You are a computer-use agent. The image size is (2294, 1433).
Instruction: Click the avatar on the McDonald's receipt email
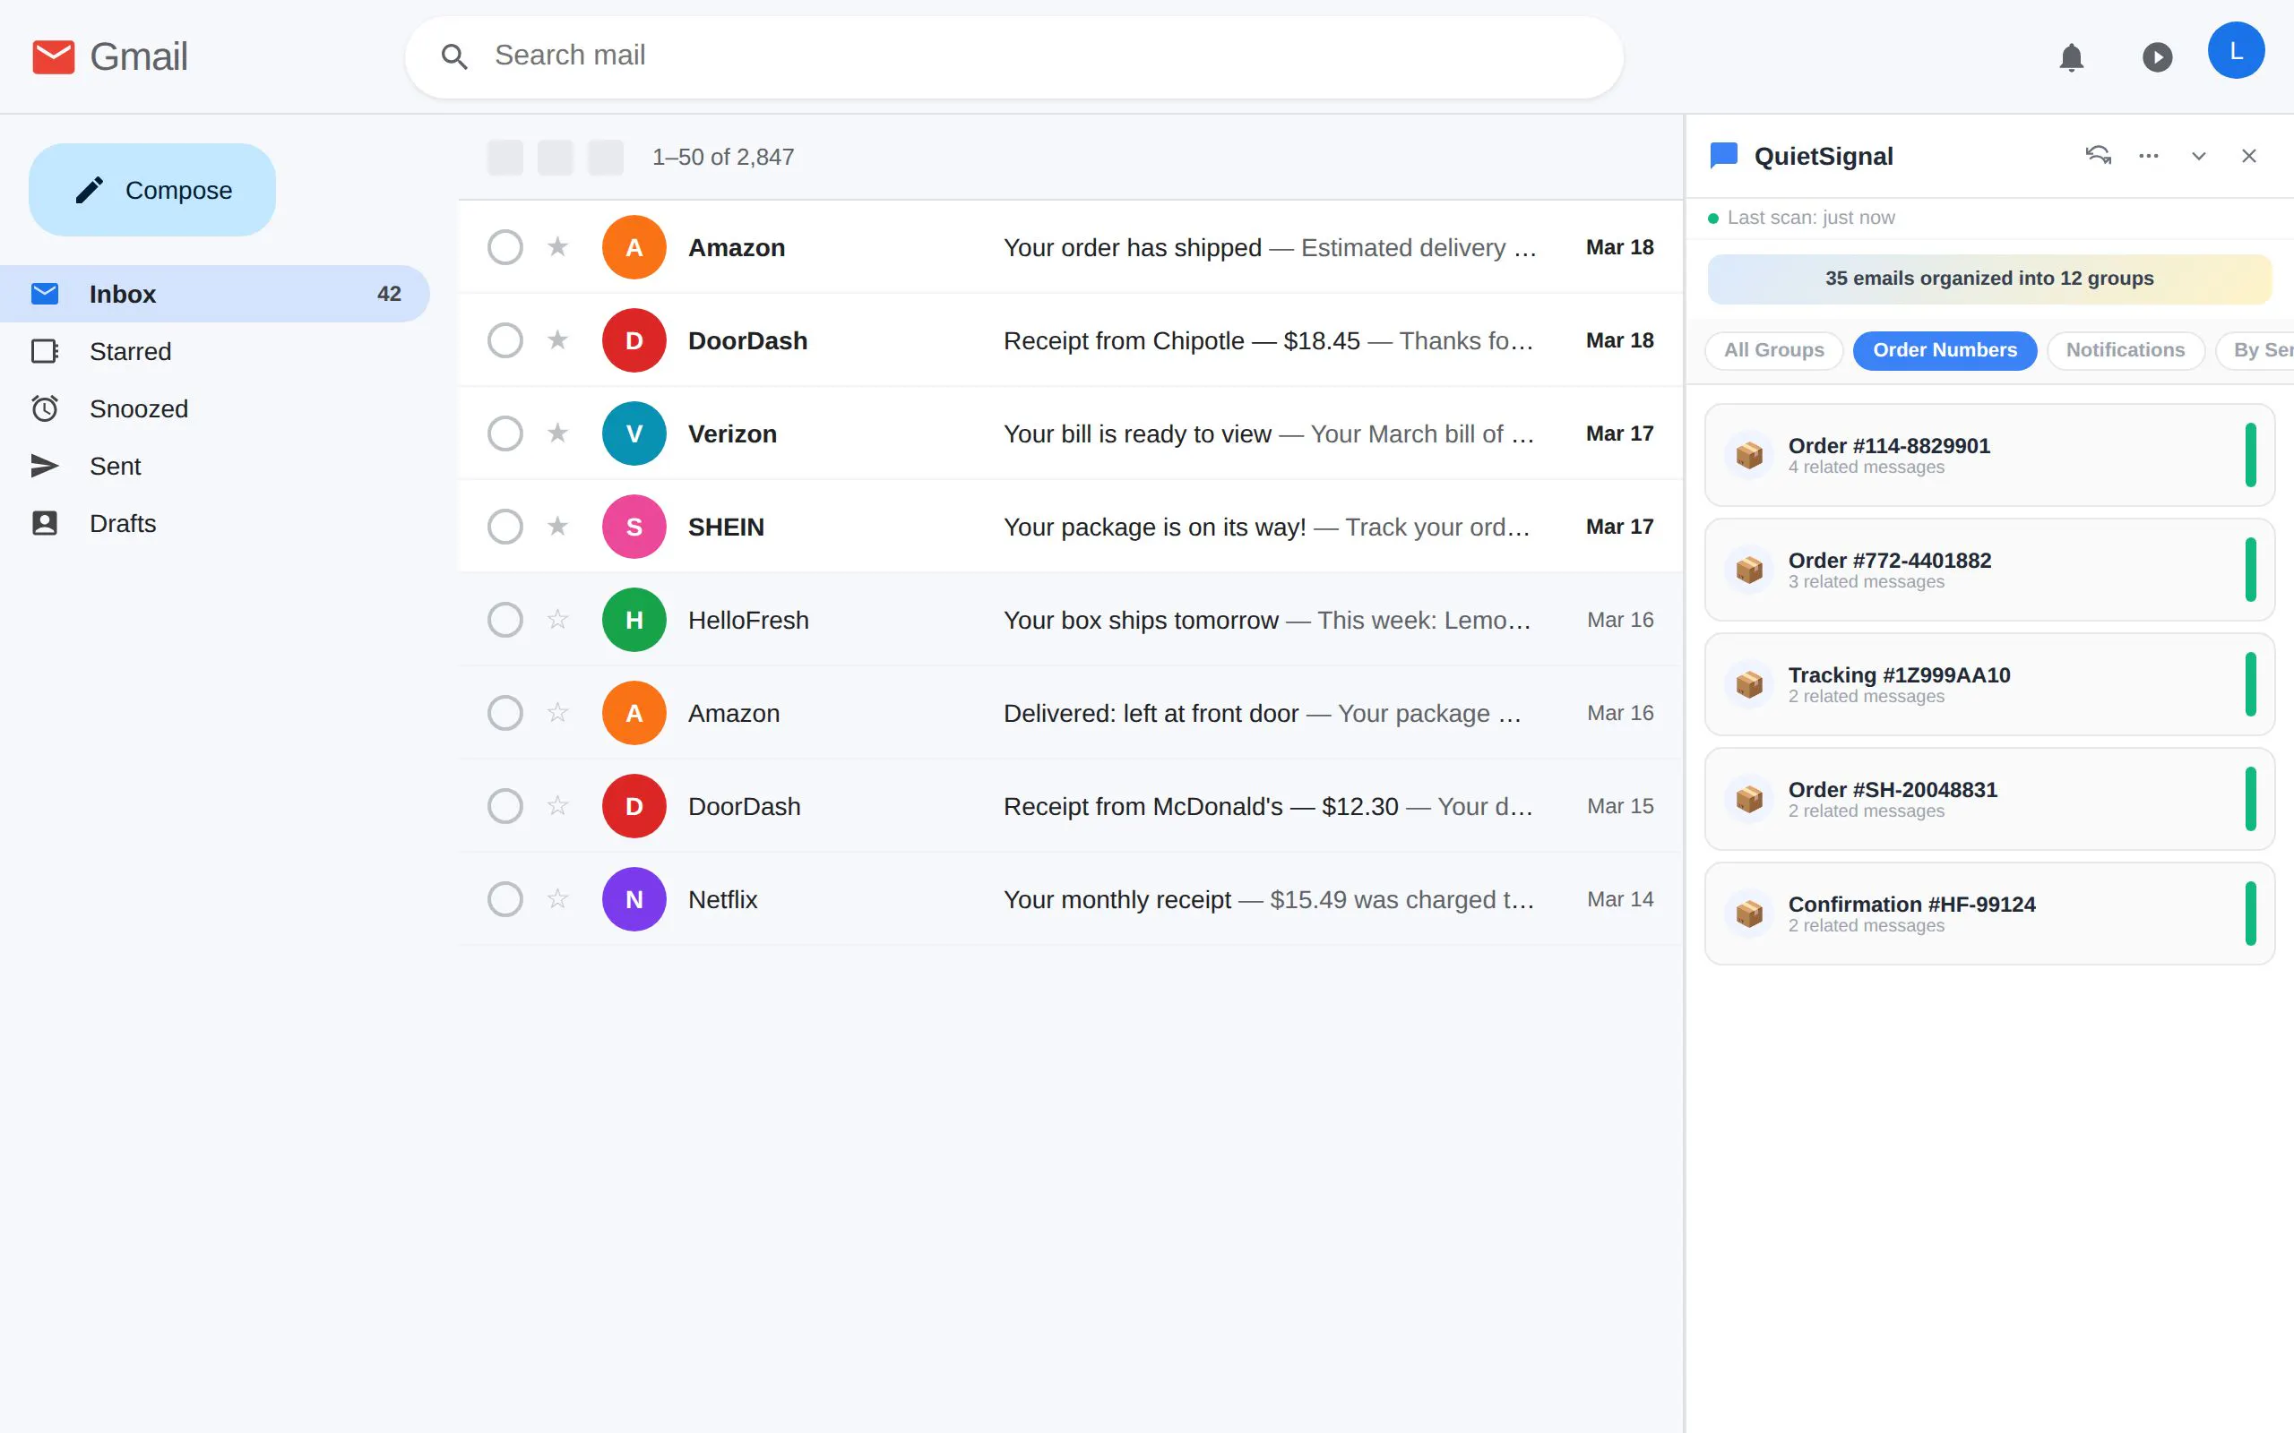point(634,805)
